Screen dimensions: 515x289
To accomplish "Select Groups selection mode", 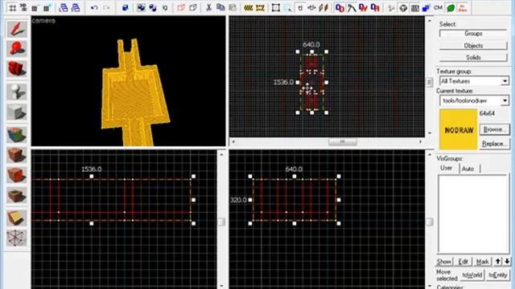I will coord(473,34).
